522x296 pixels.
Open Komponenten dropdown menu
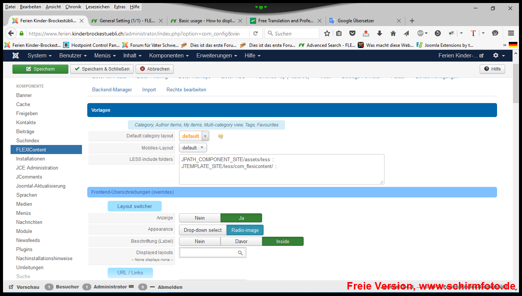169,55
